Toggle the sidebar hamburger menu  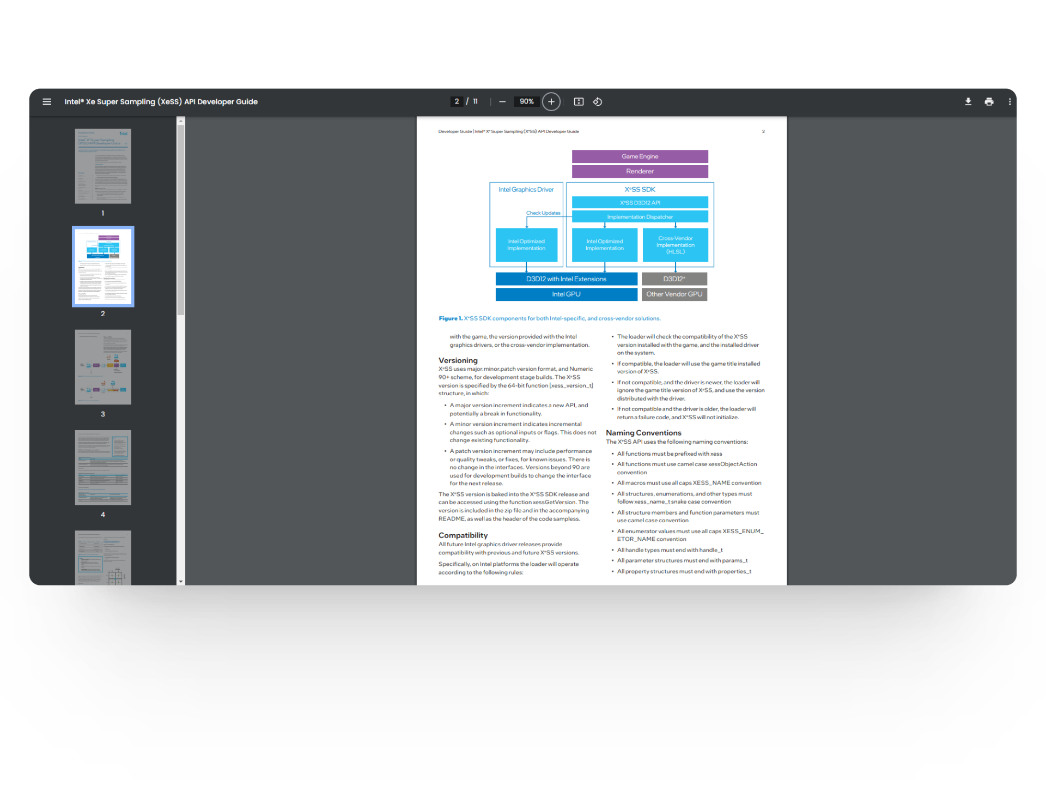47,101
